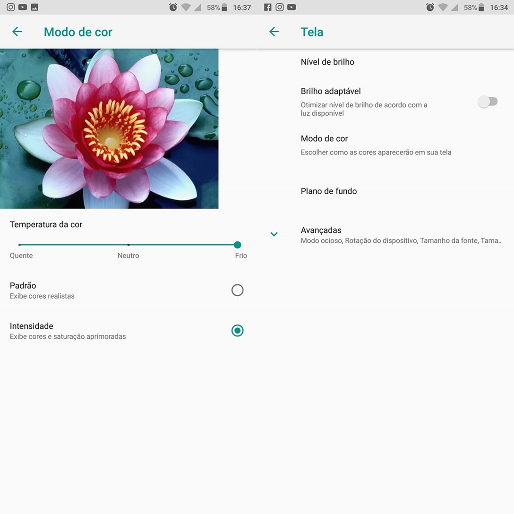
Task: Tap 'Exibe cores realistas' description
Action: [x=43, y=296]
